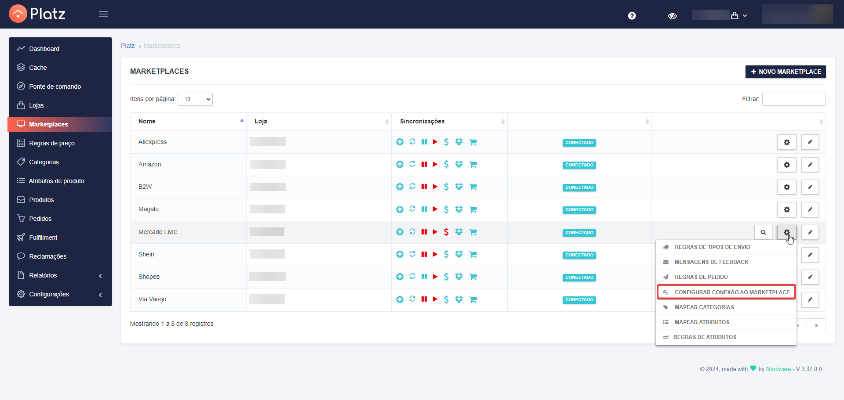
Task: Click dollar price icon in Shopee row
Action: [x=446, y=277]
